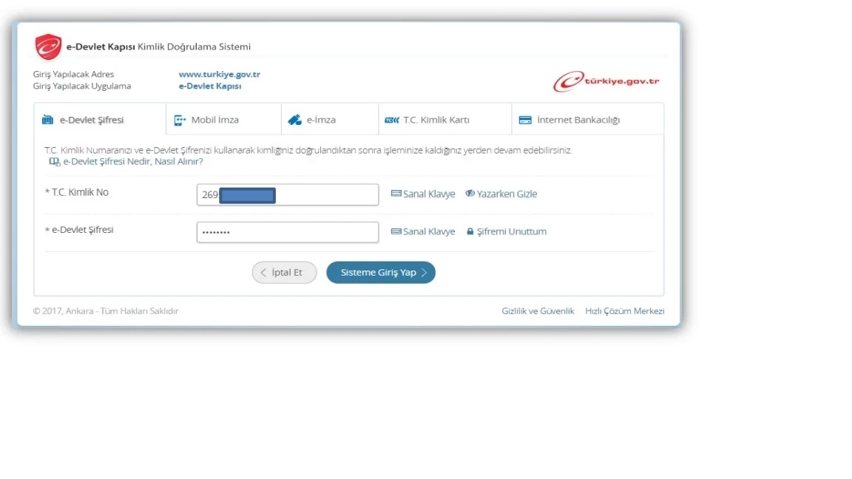
Task: Visit the Hızlı Çözüm Merkezi link
Action: pyautogui.click(x=624, y=311)
